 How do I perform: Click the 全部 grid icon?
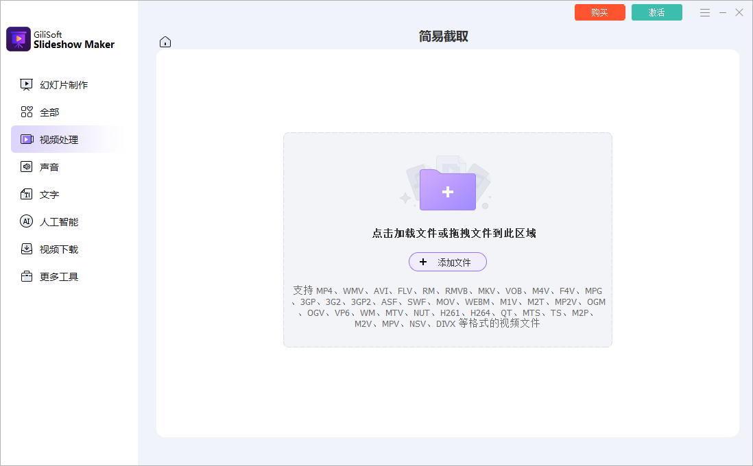27,112
